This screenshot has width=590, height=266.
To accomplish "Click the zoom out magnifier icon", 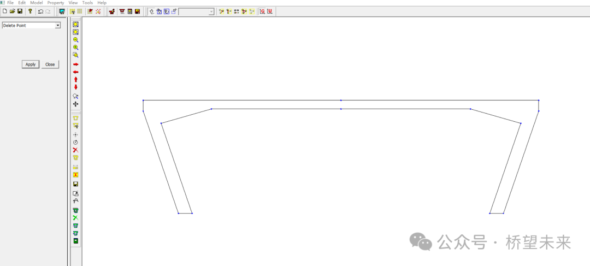I will coord(75,40).
